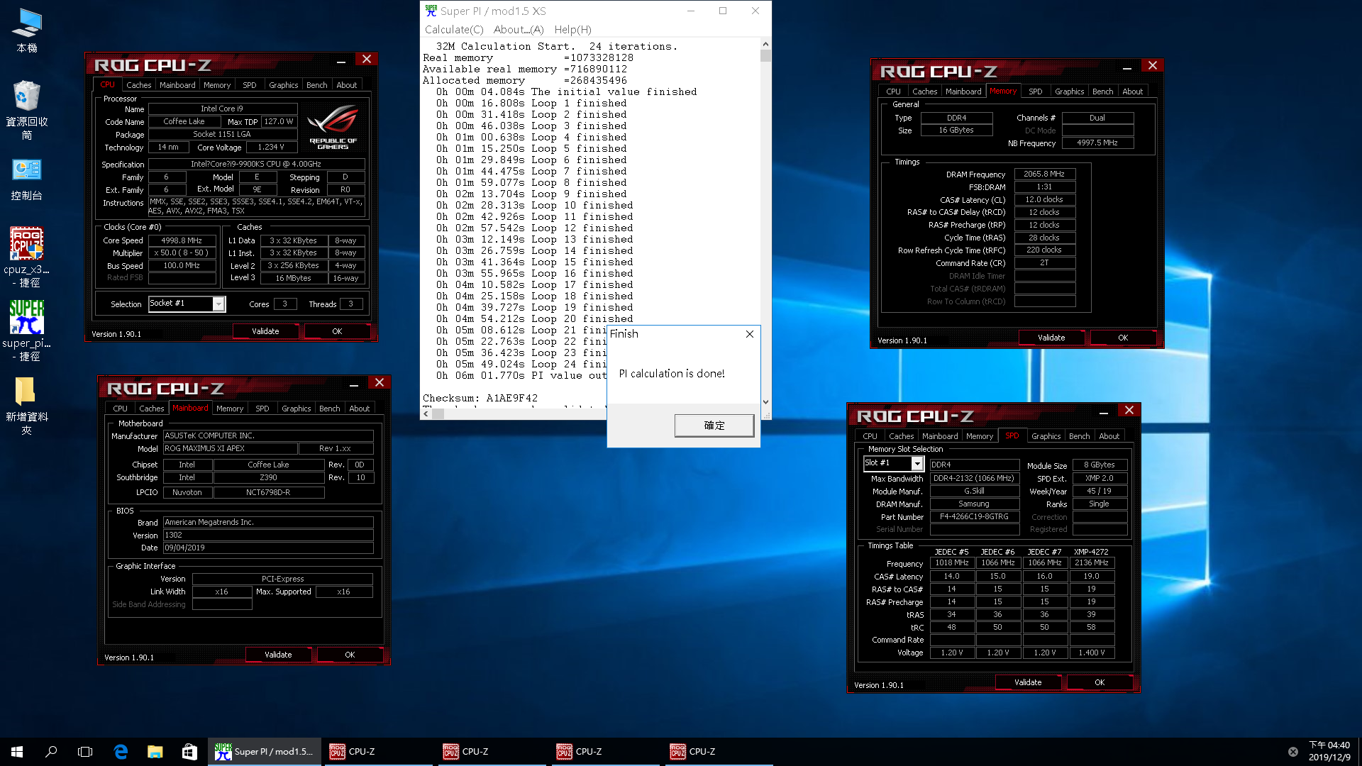Viewport: 1362px width, 766px height.
Task: Open the Control Panel desktop icon
Action: point(26,170)
